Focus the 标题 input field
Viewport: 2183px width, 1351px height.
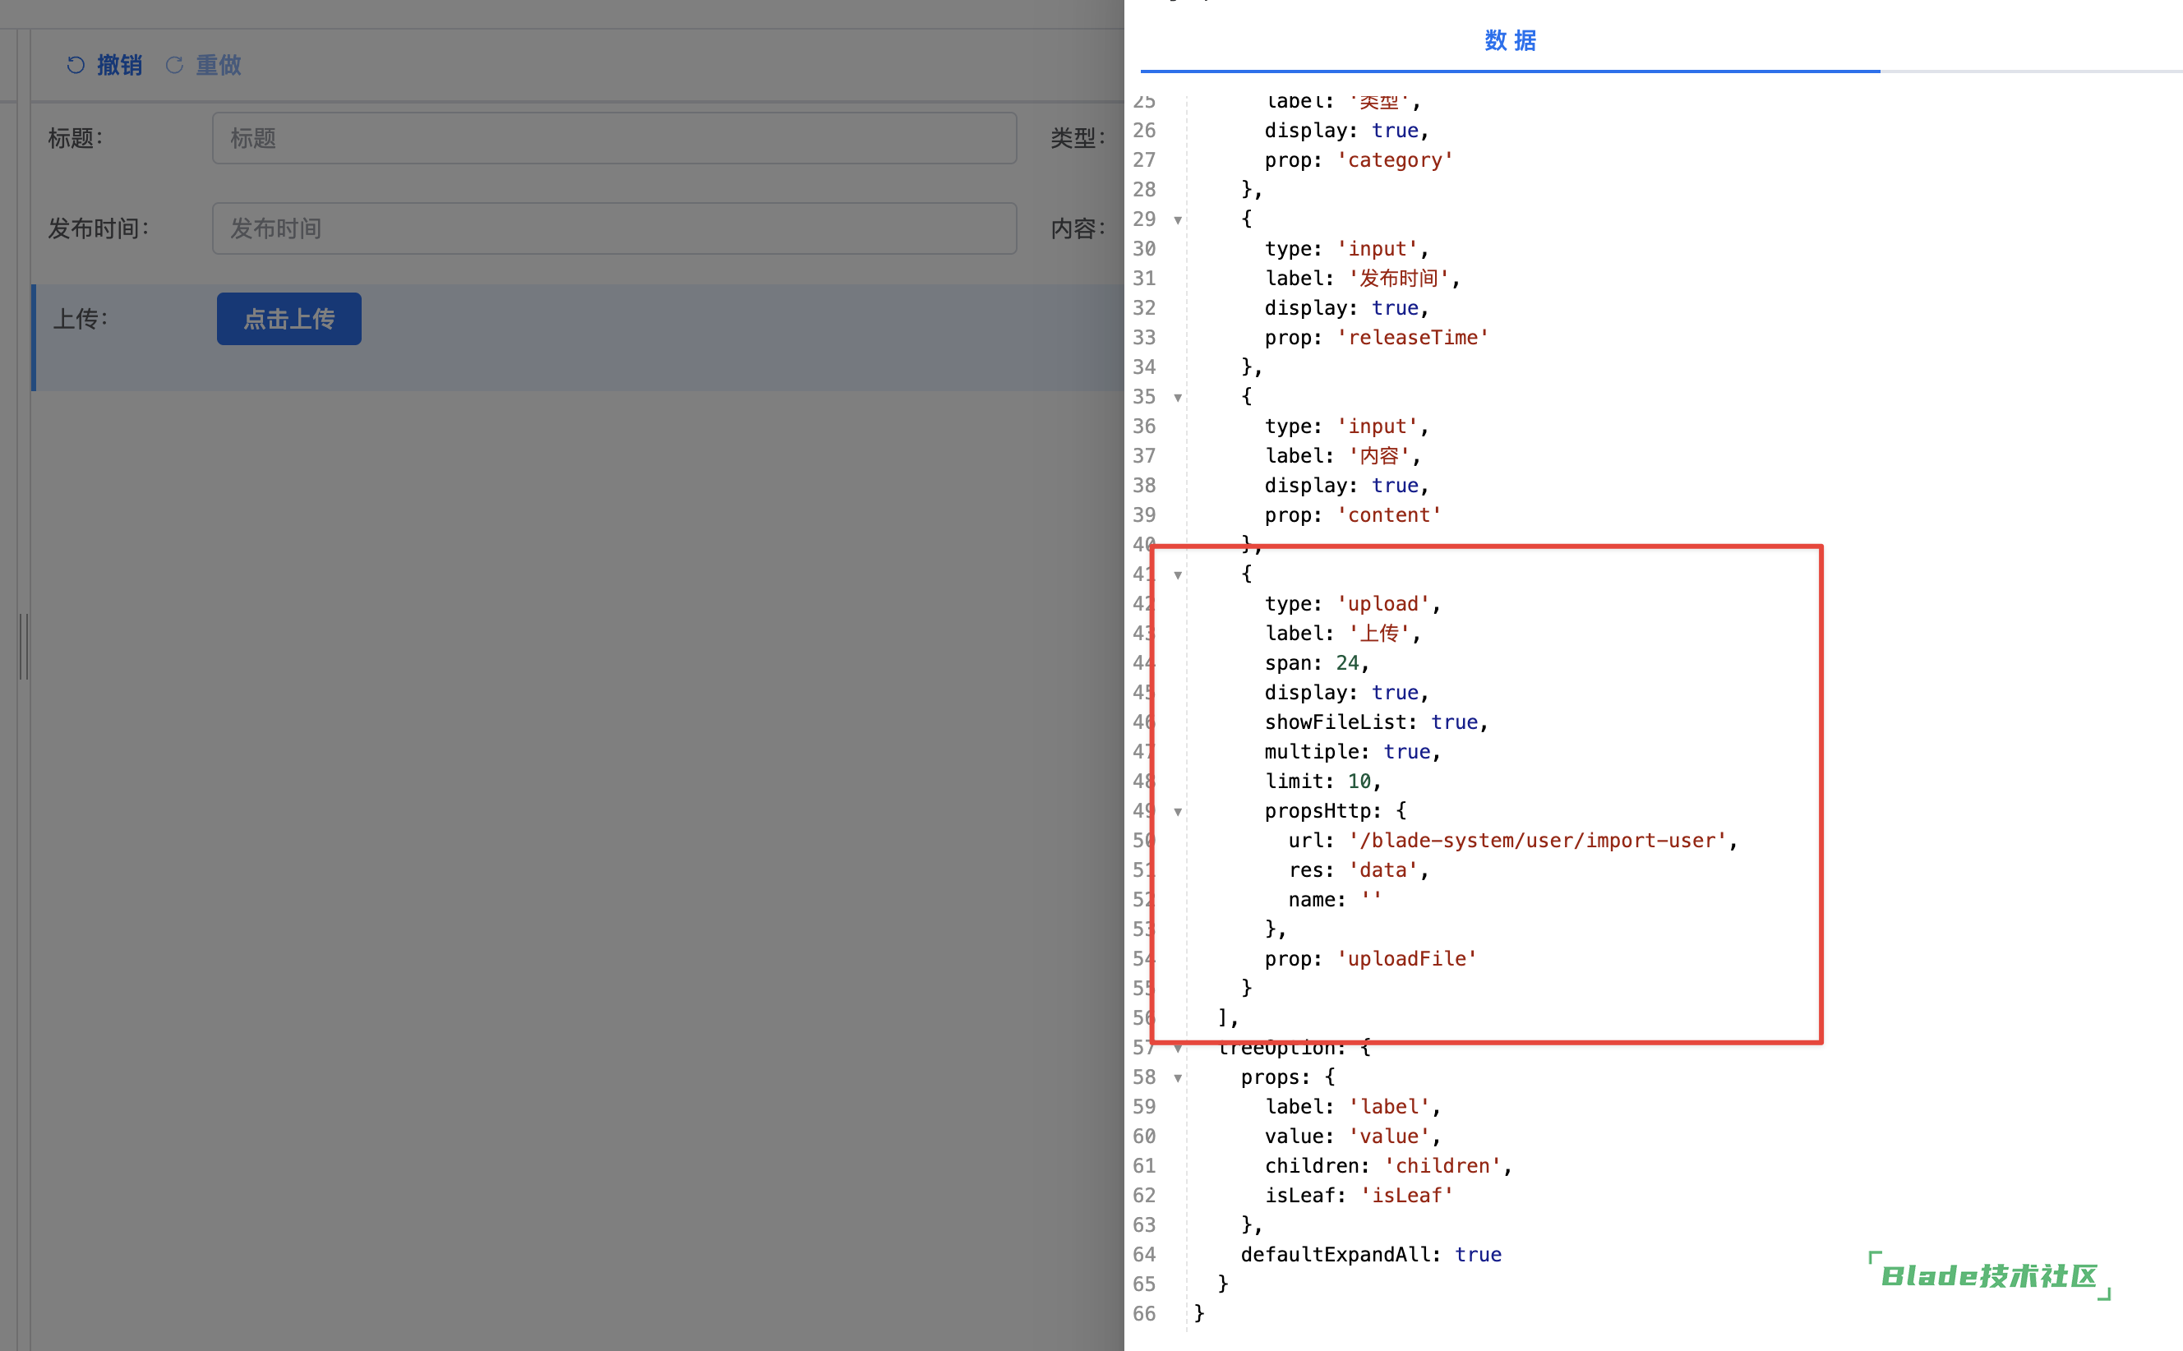(x=614, y=139)
